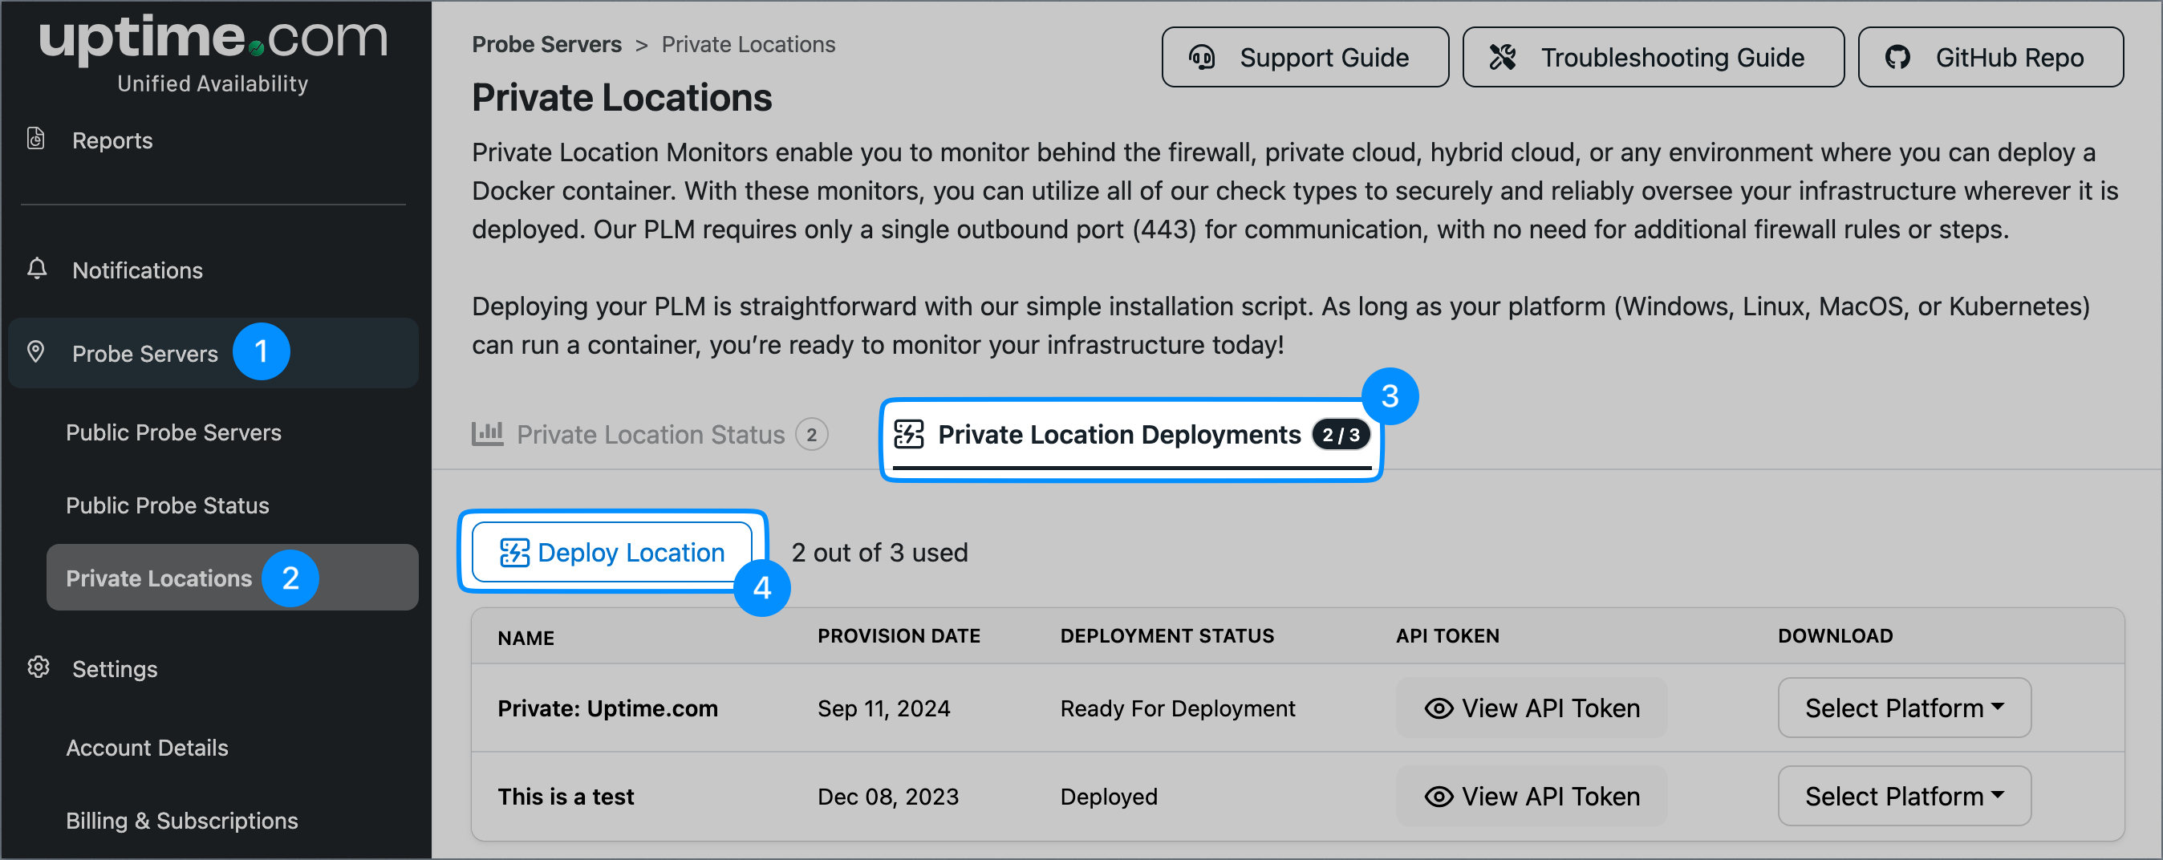Click the bar chart icon beside Private Location Status
2163x860 pixels.
tap(487, 433)
